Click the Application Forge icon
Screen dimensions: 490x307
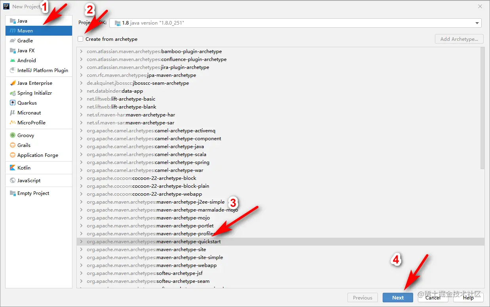(13, 155)
